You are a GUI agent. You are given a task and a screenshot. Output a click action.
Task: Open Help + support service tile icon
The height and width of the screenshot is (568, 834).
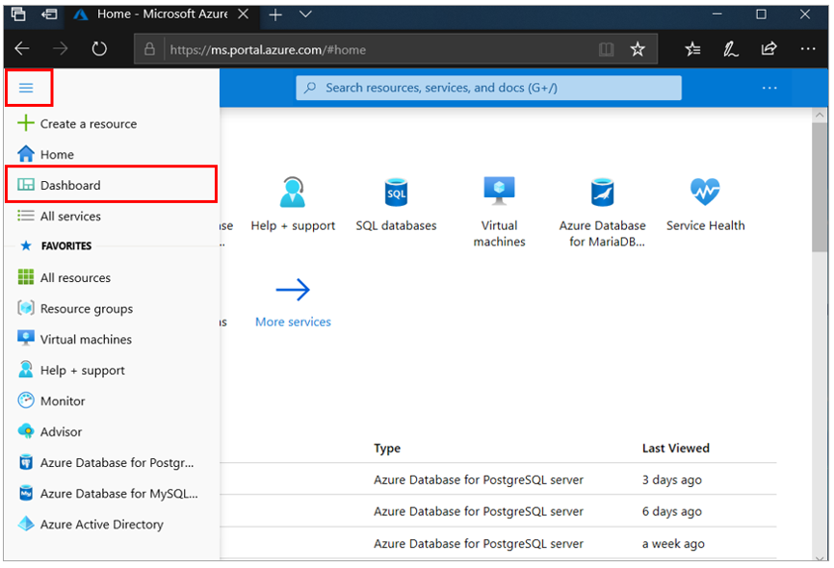tap(293, 192)
